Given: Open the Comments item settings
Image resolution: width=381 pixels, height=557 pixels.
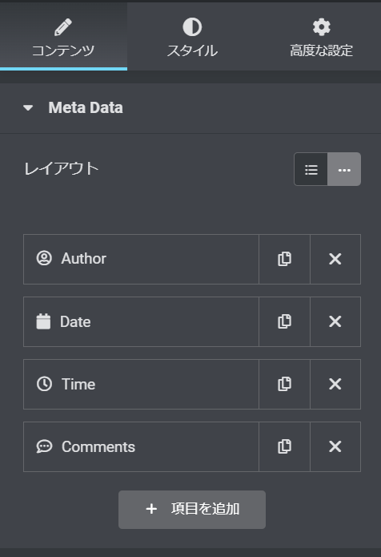Looking at the screenshot, I should tap(141, 446).
